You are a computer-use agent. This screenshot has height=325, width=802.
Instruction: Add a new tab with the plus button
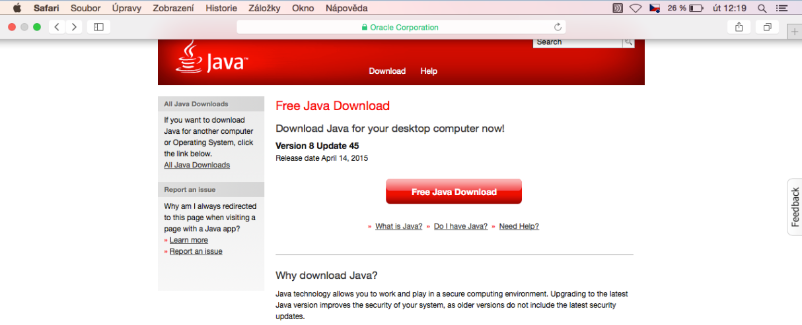click(794, 33)
